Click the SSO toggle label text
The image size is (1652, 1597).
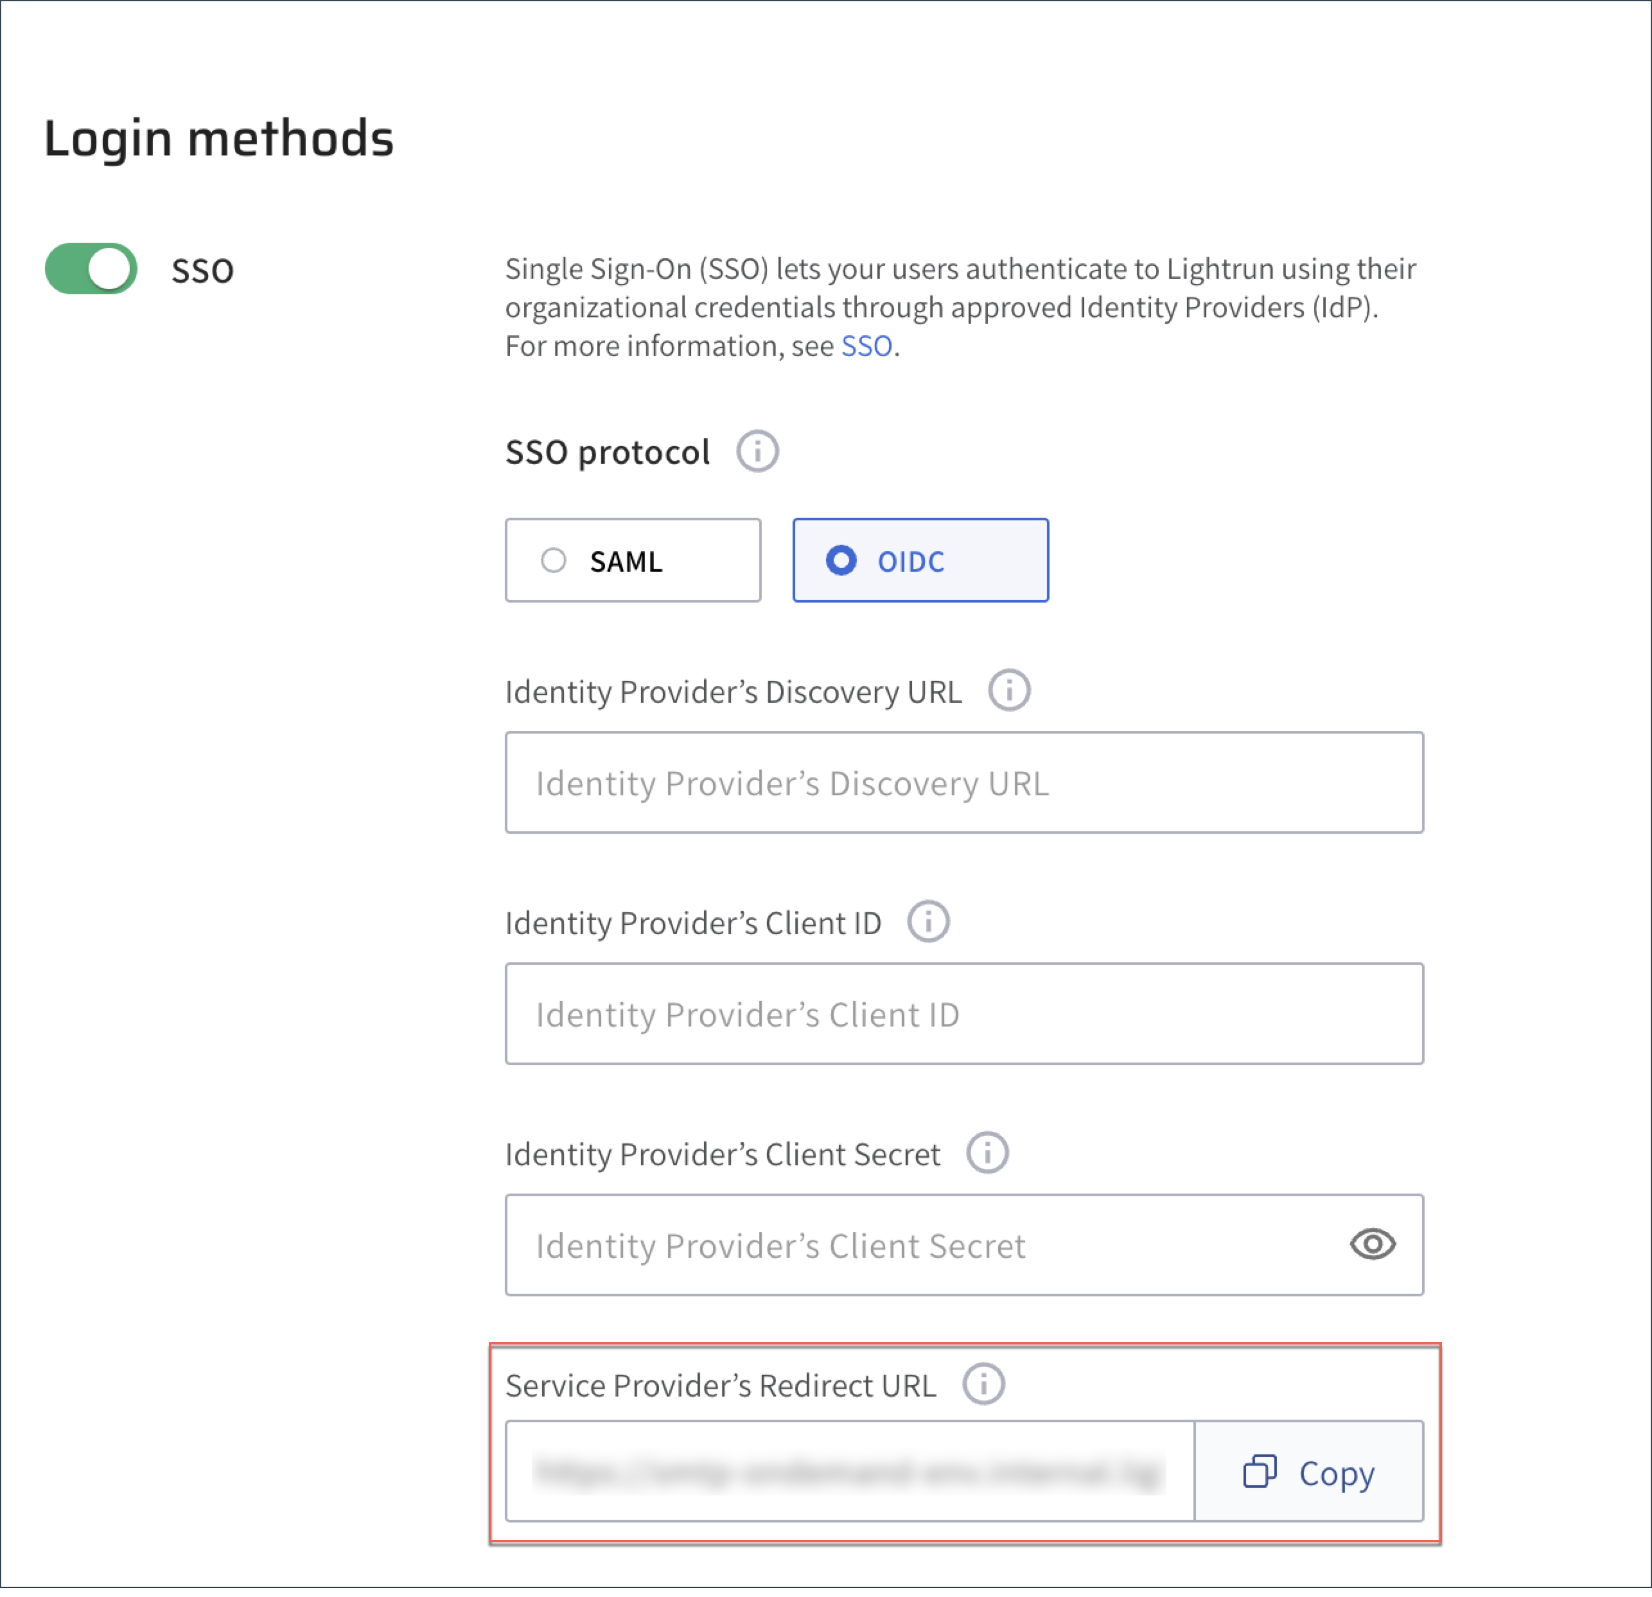tap(202, 272)
